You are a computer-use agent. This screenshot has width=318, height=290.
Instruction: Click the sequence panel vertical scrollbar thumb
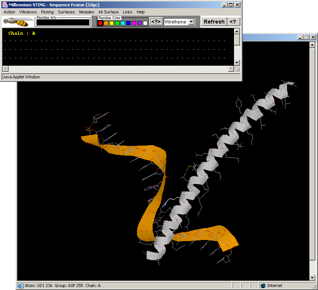[x=237, y=40]
